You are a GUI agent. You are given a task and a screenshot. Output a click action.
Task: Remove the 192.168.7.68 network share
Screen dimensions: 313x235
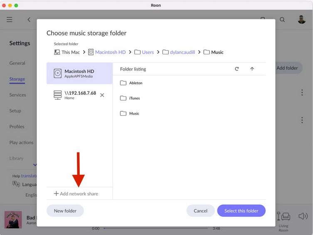click(x=102, y=95)
